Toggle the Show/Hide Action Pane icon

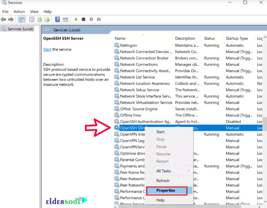[65, 20]
